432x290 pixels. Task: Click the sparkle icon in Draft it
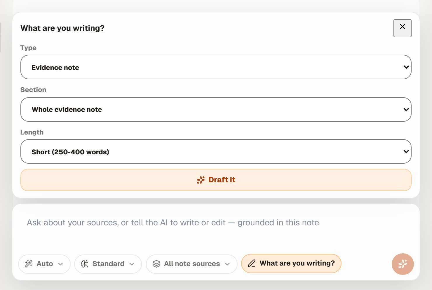pos(201,180)
